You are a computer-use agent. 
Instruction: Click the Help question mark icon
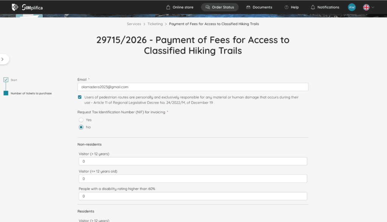[x=286, y=7]
